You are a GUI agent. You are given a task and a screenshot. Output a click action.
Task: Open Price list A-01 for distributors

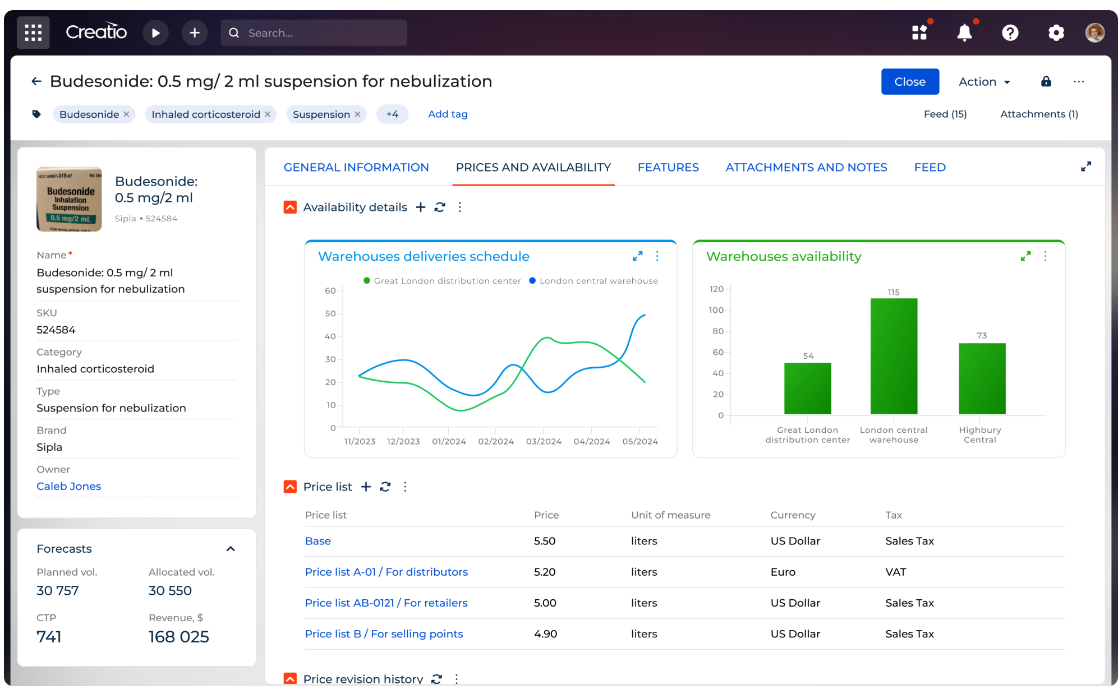387,572
